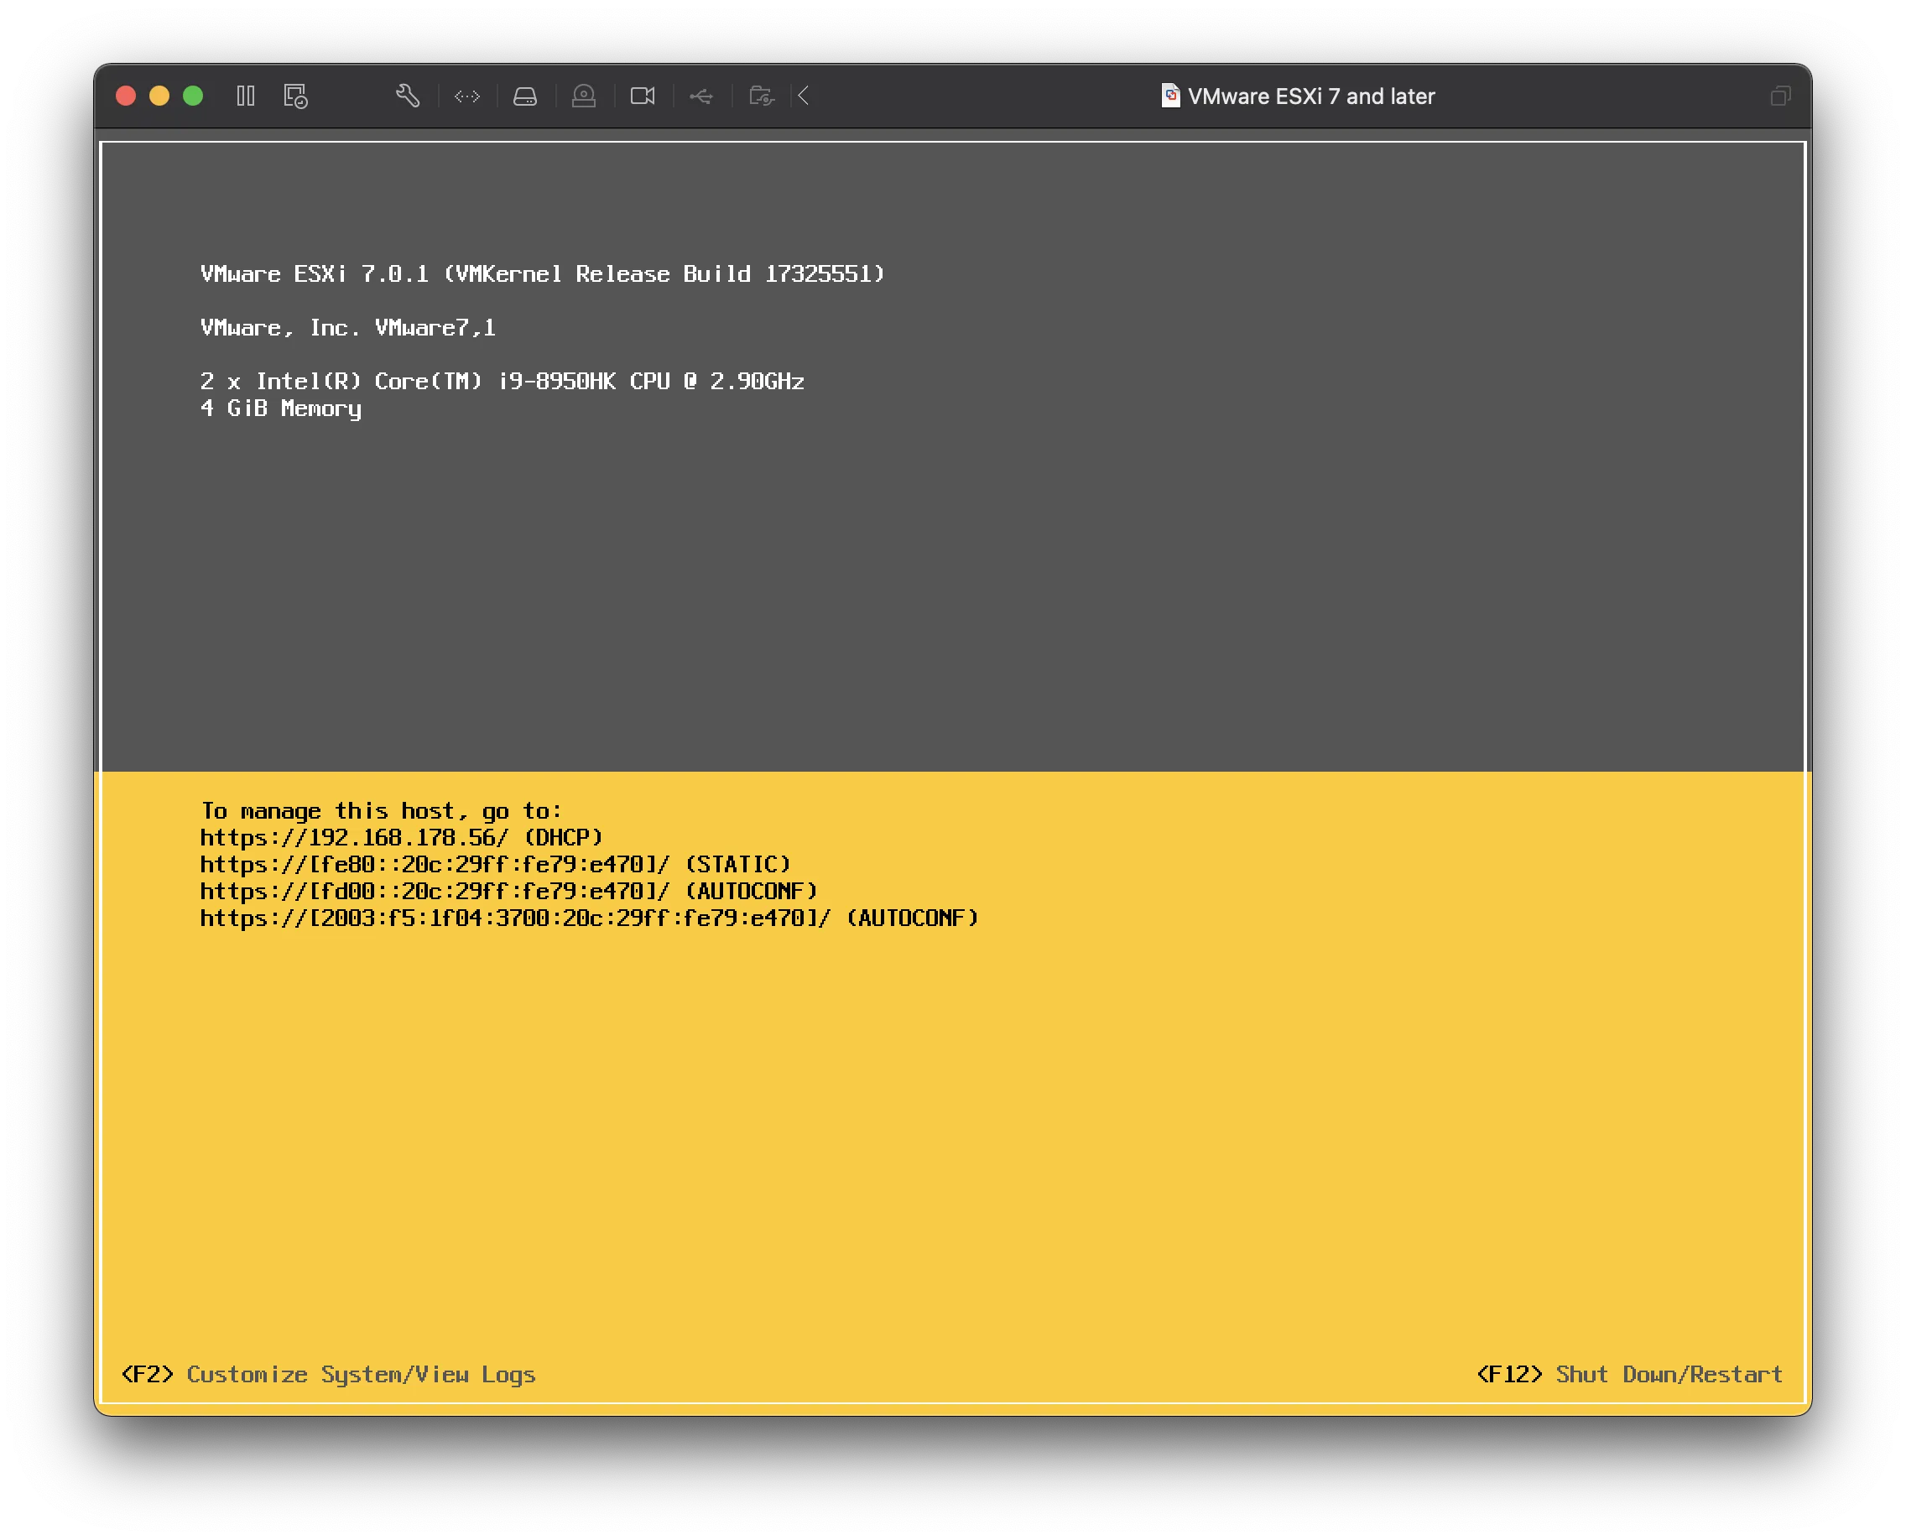The height and width of the screenshot is (1540, 1906).
Task: Collapse toolbar with the chevron arrow
Action: click(x=804, y=96)
